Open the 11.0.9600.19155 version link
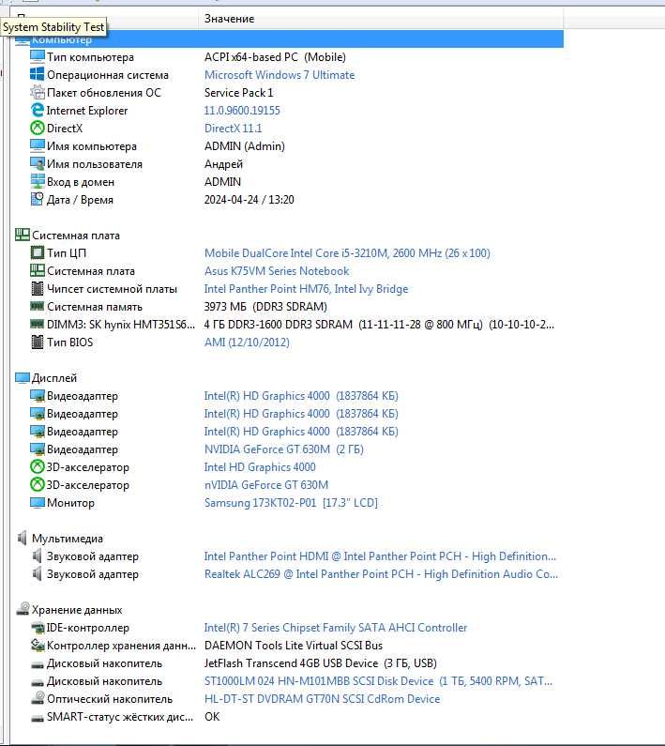 click(242, 111)
